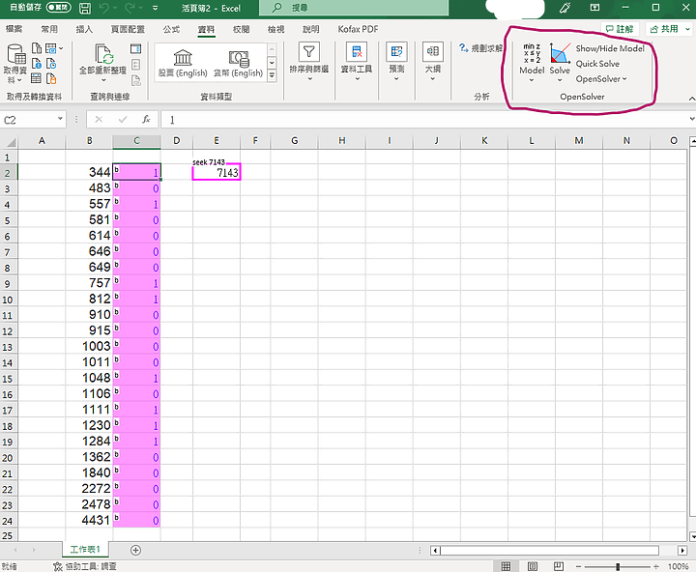Viewport: 696px width, 572px height.
Task: Switch to Page Layout view in status bar
Action: click(x=533, y=566)
